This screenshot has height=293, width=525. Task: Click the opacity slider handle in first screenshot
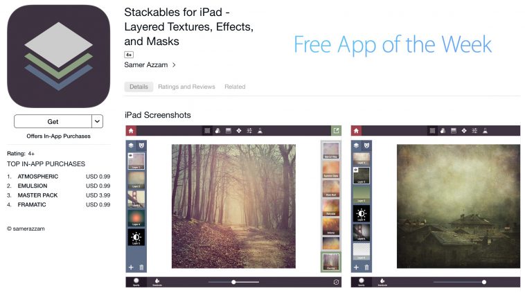pos(233,282)
